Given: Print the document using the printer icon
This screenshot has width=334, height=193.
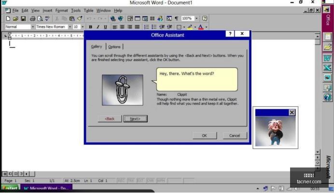Looking at the screenshot, I should [x=32, y=18].
